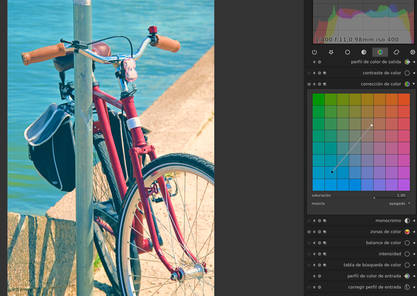Create new instance of monocromo module
This screenshot has width=417, height=296.
(325, 221)
